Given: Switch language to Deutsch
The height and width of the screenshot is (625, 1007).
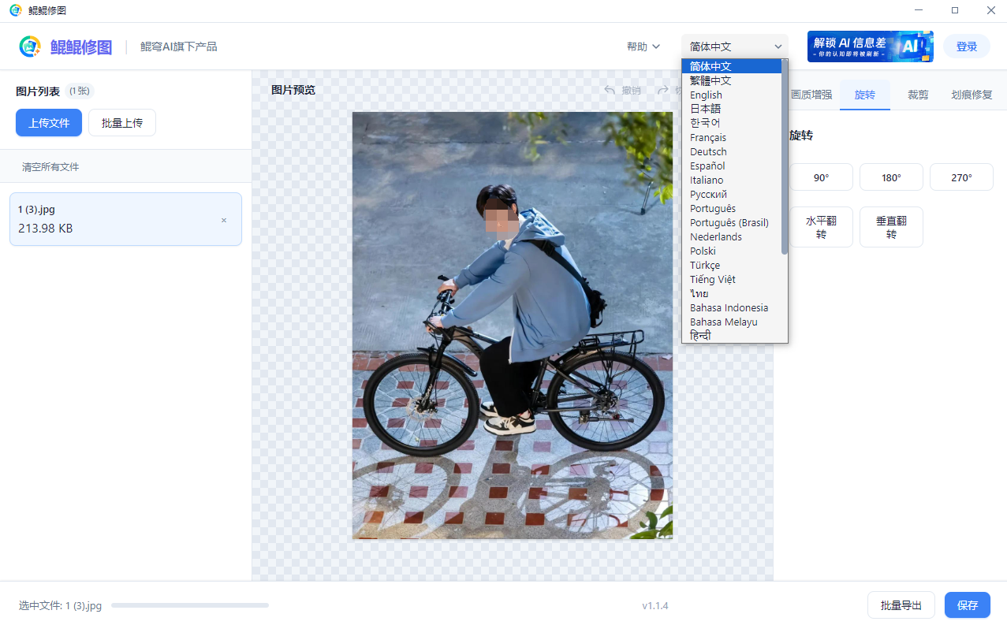Looking at the screenshot, I should [707, 151].
